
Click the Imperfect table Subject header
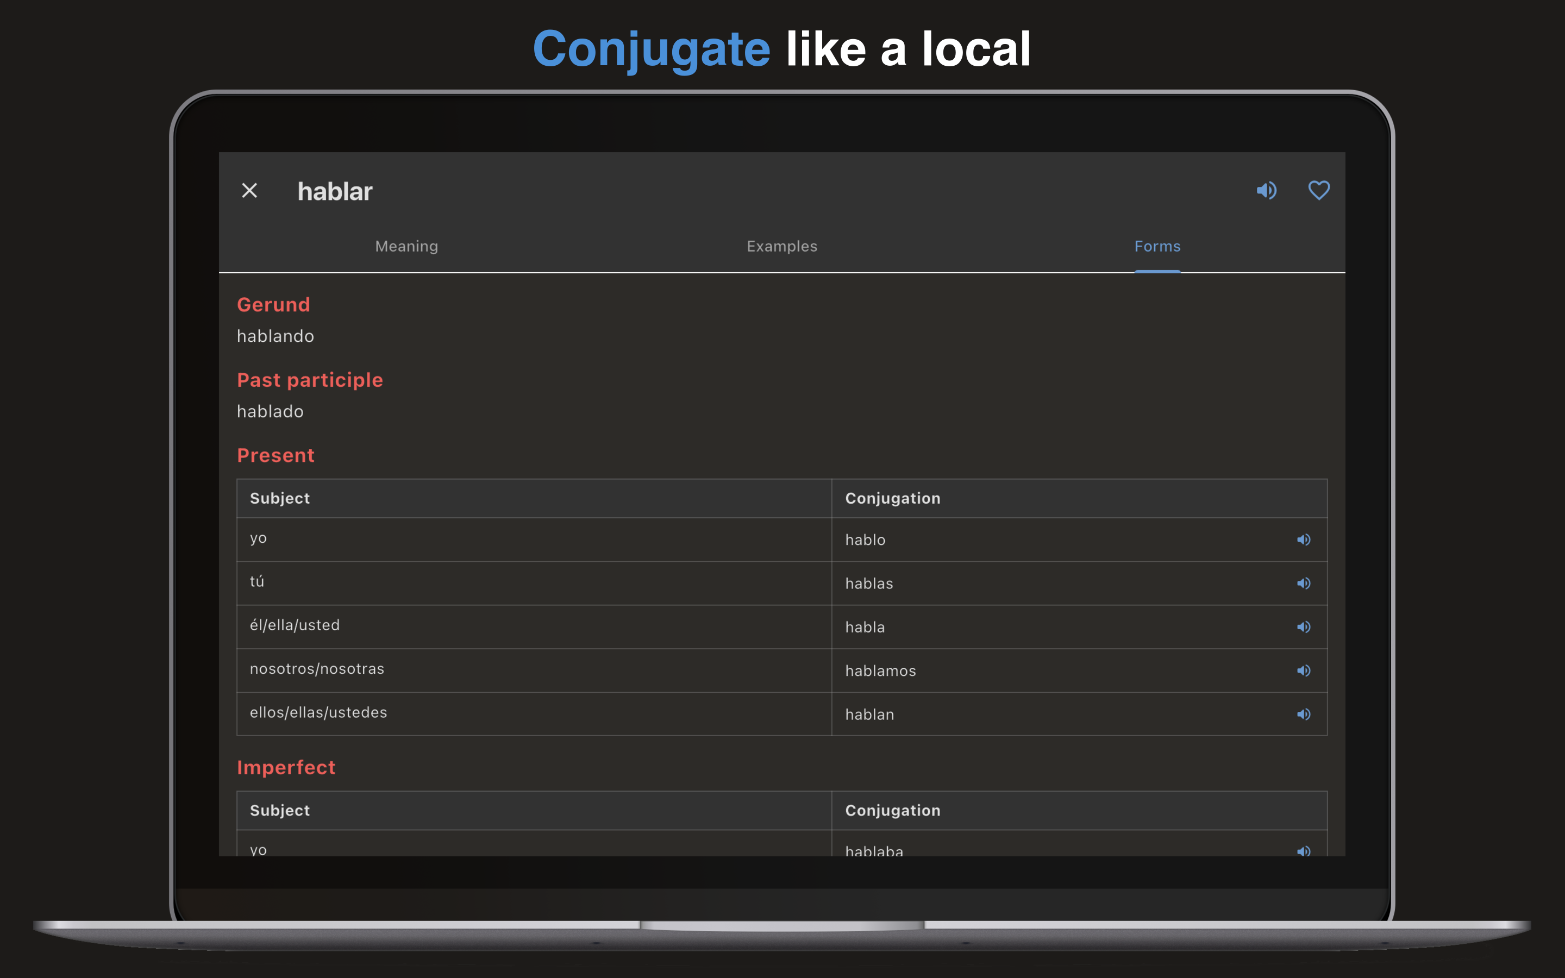534,811
